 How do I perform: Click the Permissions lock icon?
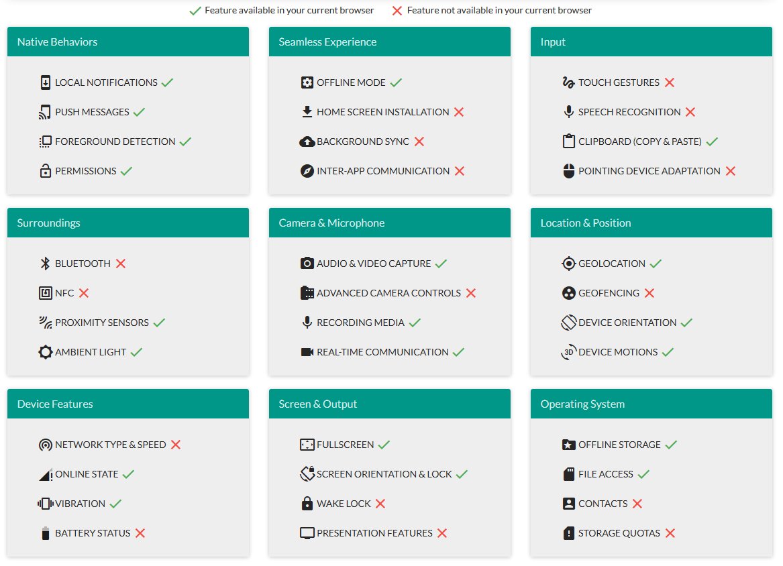(x=46, y=171)
